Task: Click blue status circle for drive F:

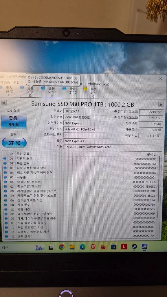Action: click(64, 88)
